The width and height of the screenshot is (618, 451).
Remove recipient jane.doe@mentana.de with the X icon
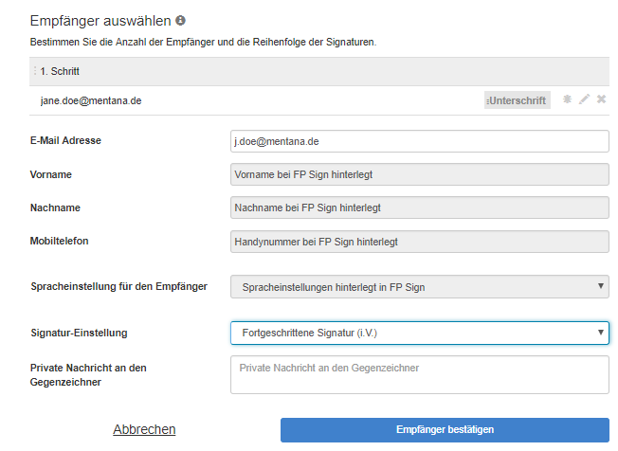tap(601, 99)
